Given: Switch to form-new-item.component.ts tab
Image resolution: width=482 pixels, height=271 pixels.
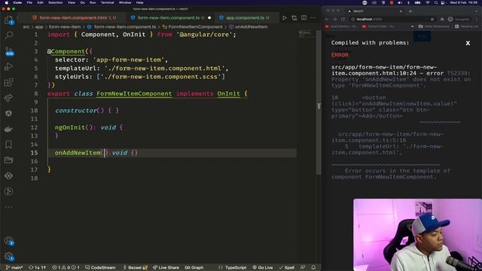Looking at the screenshot, I should pyautogui.click(x=168, y=18).
